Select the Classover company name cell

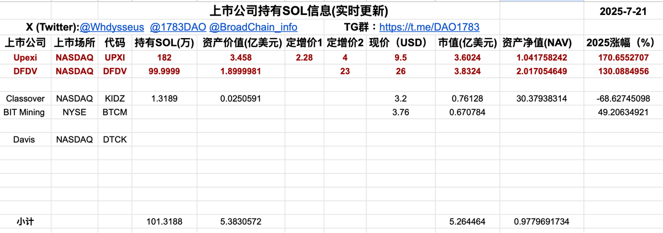click(25, 99)
